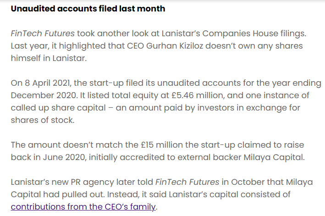Click the phrase 'called up share capital'

[x=58, y=108]
